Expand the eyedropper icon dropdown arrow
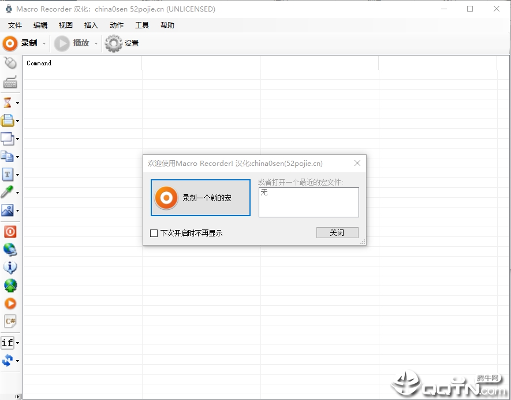The height and width of the screenshot is (400, 511). point(17,193)
